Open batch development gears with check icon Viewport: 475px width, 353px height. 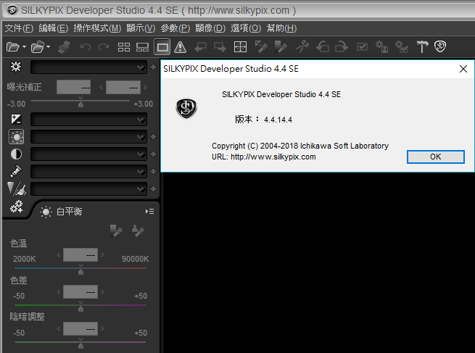[402, 47]
